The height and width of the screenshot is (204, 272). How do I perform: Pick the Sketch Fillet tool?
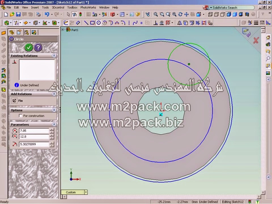click(x=123, y=23)
